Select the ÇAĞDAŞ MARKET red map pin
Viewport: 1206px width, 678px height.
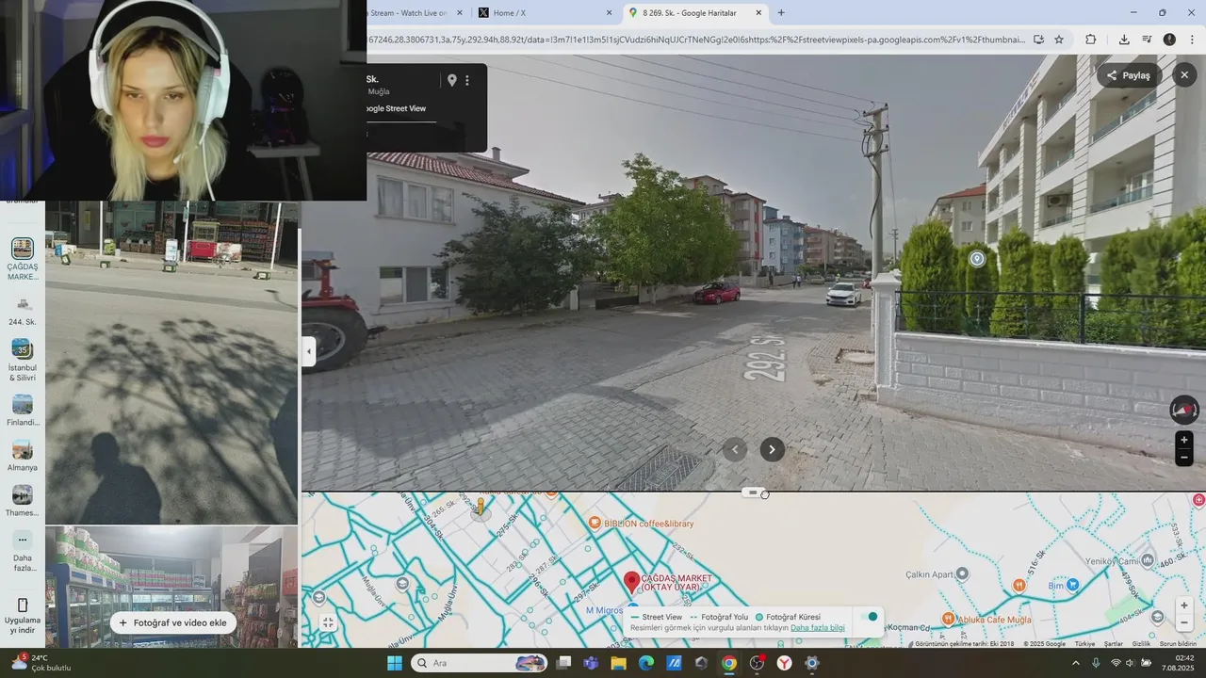click(632, 584)
